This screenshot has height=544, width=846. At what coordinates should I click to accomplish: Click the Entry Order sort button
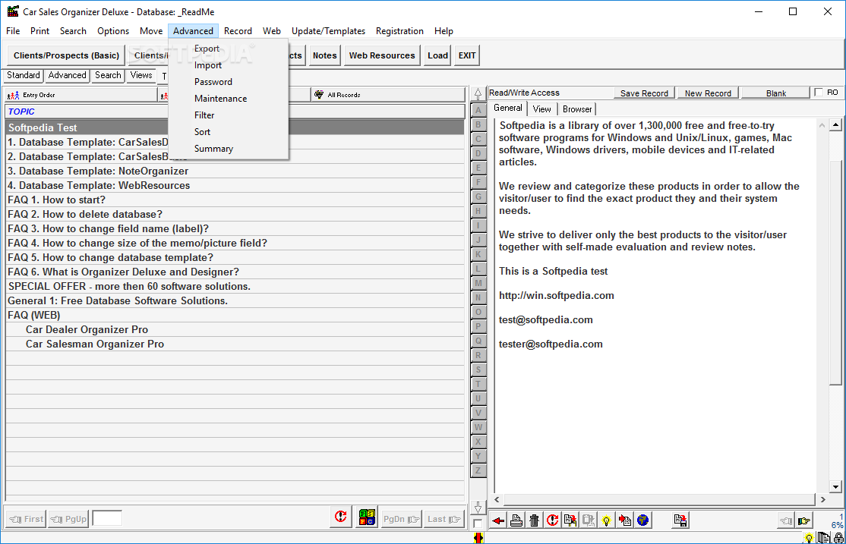[81, 95]
